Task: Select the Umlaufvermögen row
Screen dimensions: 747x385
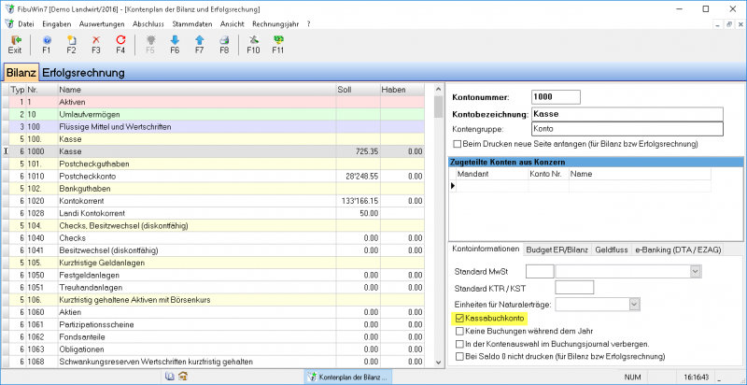Action: point(213,114)
